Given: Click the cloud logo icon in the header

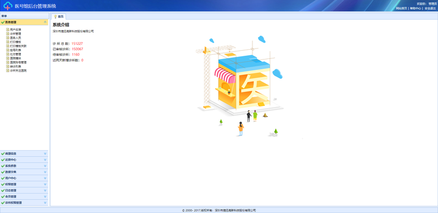Looking at the screenshot, I should click(8, 6).
